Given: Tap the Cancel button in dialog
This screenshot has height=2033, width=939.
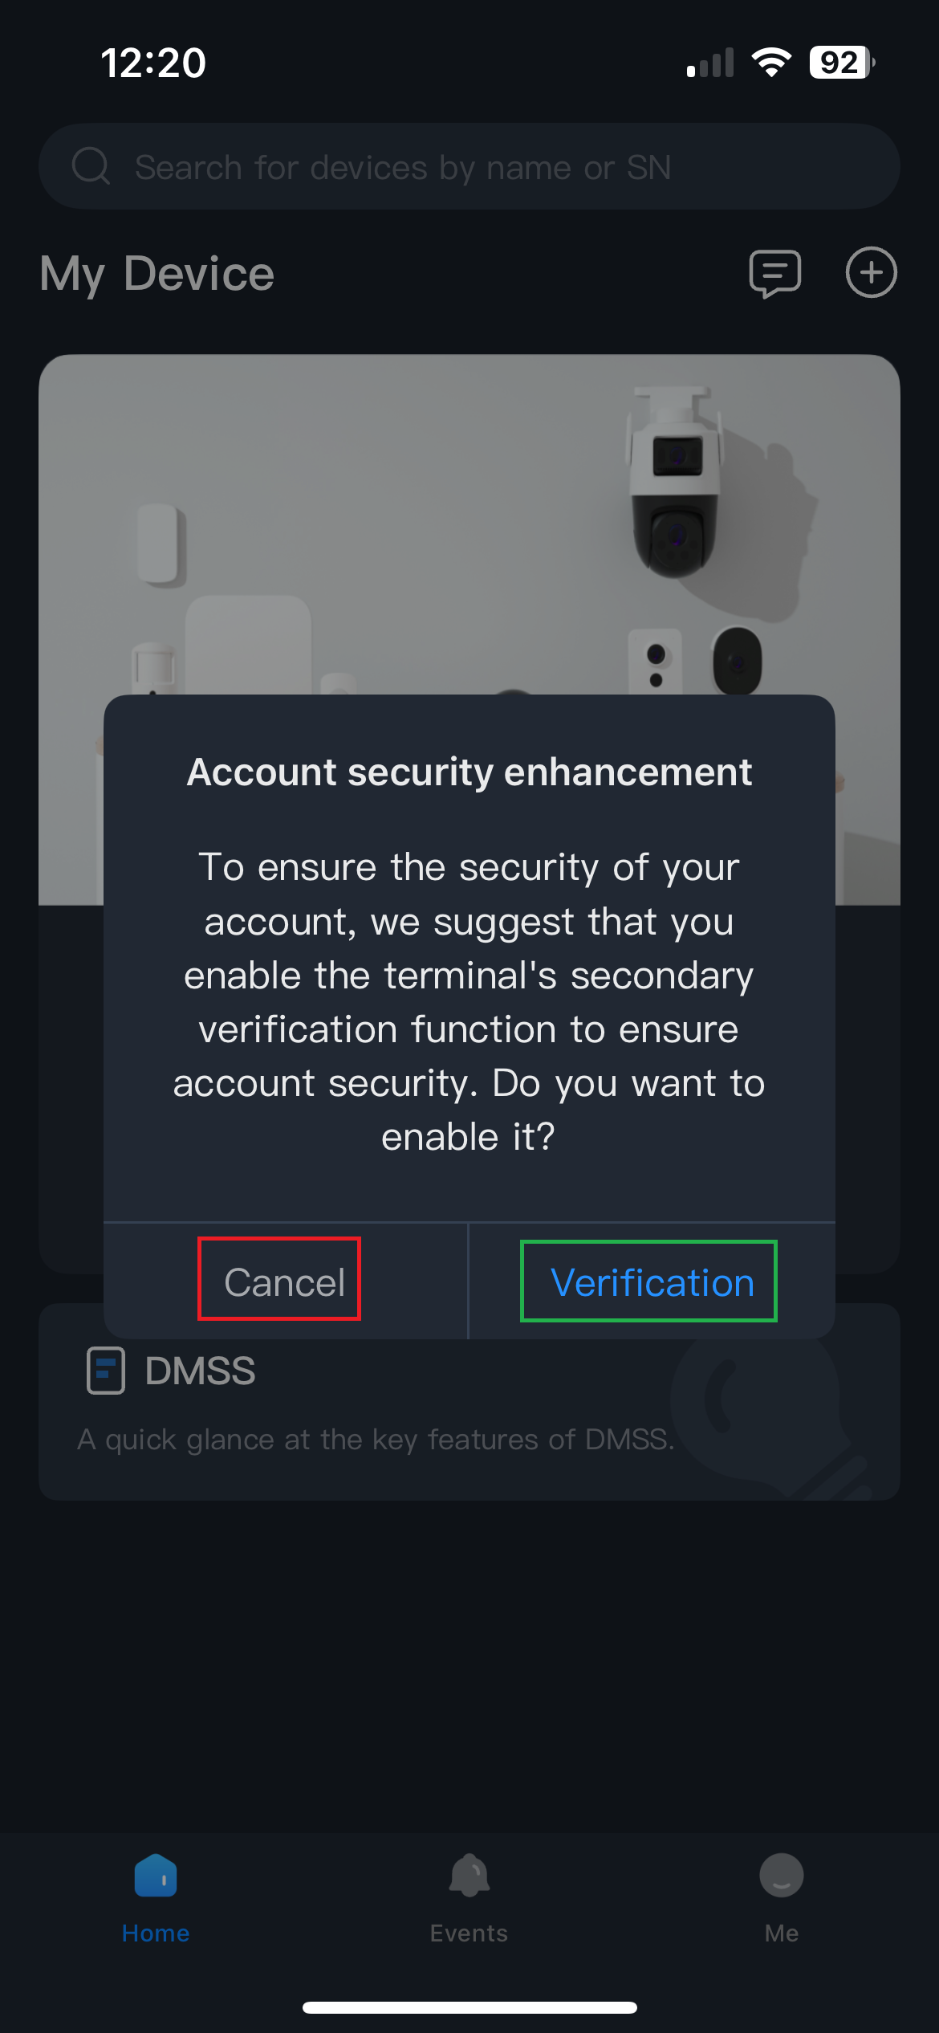Looking at the screenshot, I should point(283,1281).
